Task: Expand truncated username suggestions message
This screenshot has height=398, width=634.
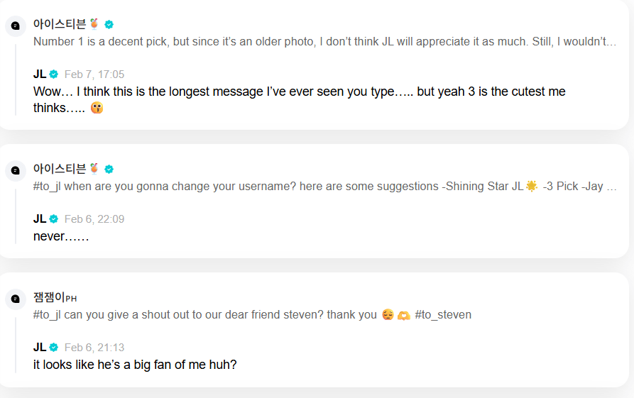Action: (324, 187)
